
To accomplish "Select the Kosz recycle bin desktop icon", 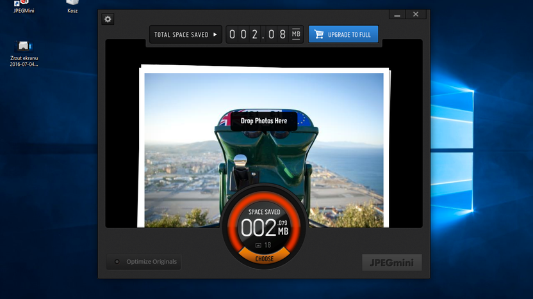I will click(72, 7).
